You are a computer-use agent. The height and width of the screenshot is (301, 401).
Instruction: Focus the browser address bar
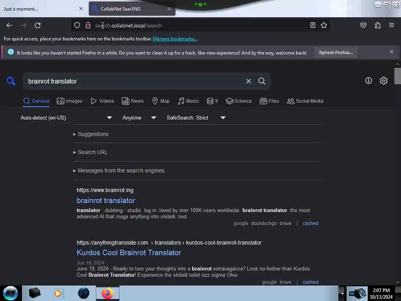[x=199, y=25]
